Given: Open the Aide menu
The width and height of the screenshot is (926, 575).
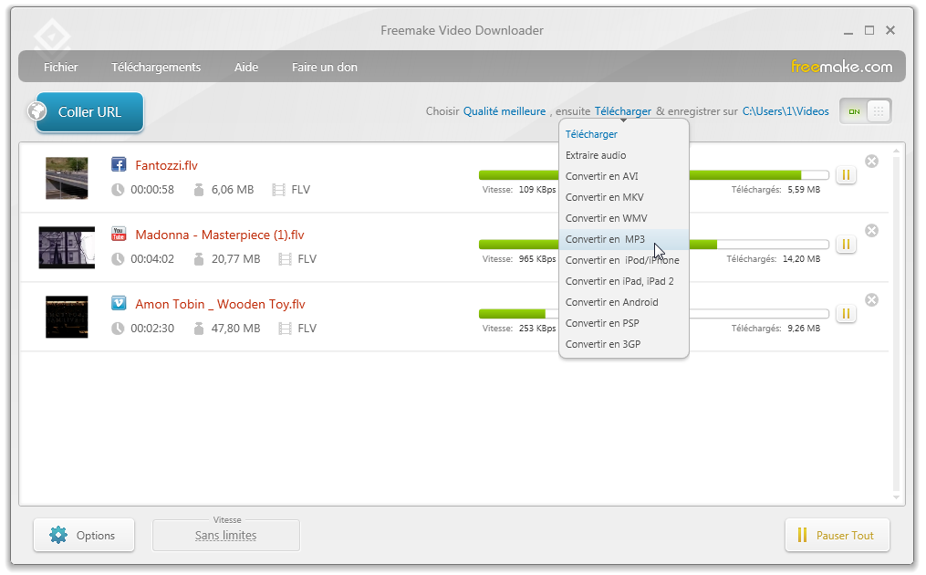Looking at the screenshot, I should pyautogui.click(x=246, y=67).
